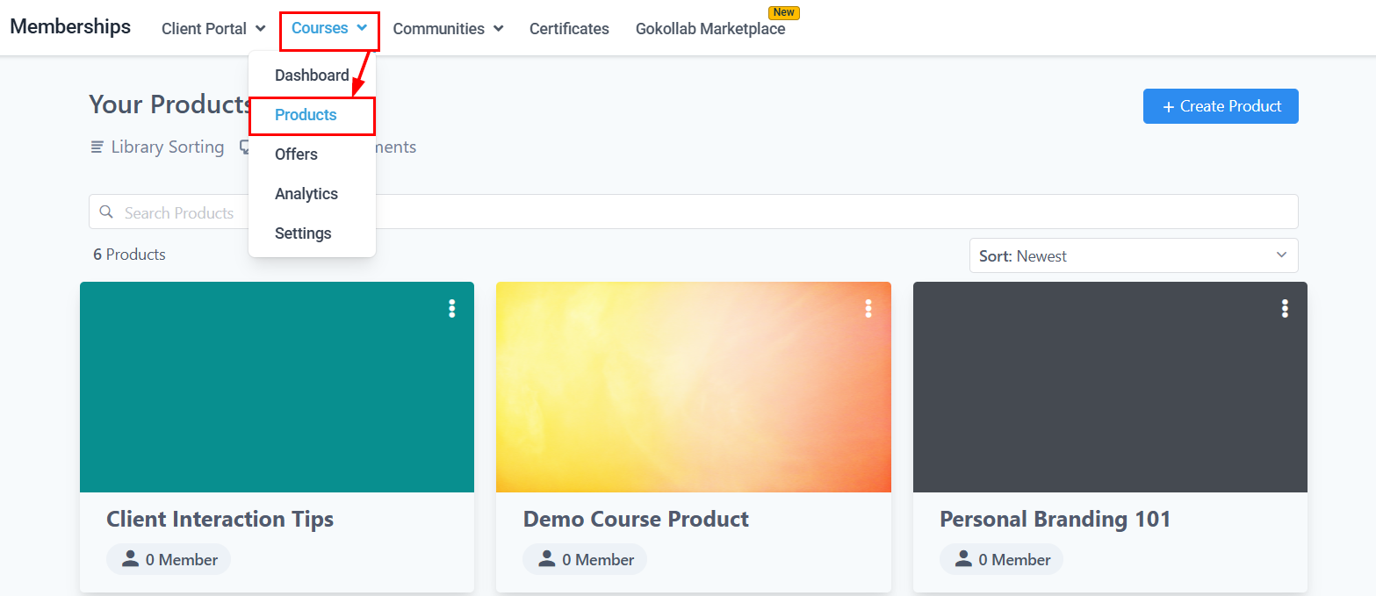Open Library Sorting

point(158,147)
